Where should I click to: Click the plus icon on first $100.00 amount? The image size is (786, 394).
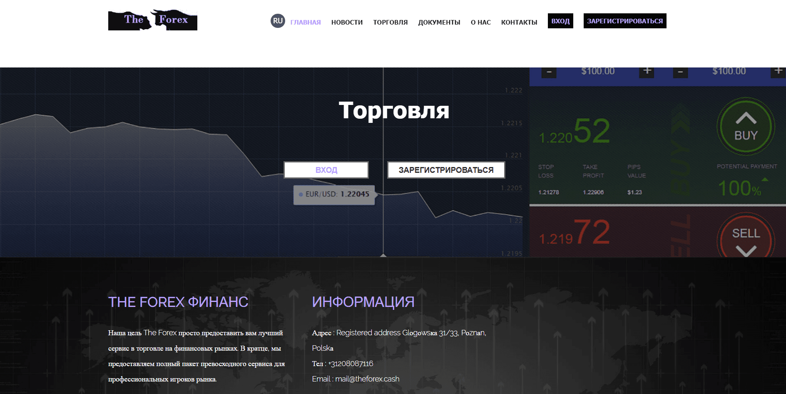coord(646,71)
